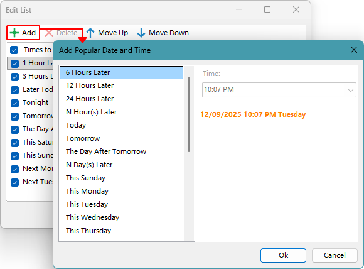Select The Day After Tomorrow option
Screen dimensions: 364x269
tap(121, 151)
